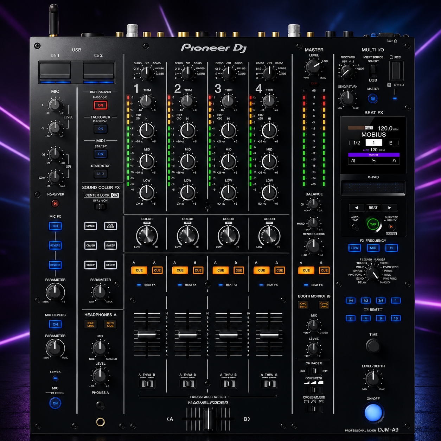The height and width of the screenshot is (441, 441).
Task: Click the round blue MASTER button in Multi I/O
Action: pos(373,98)
